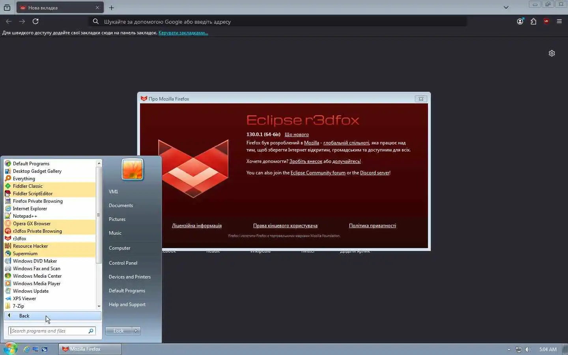This screenshot has height=355, width=568.
Task: Open Windows DVD Maker
Action: point(50,261)
